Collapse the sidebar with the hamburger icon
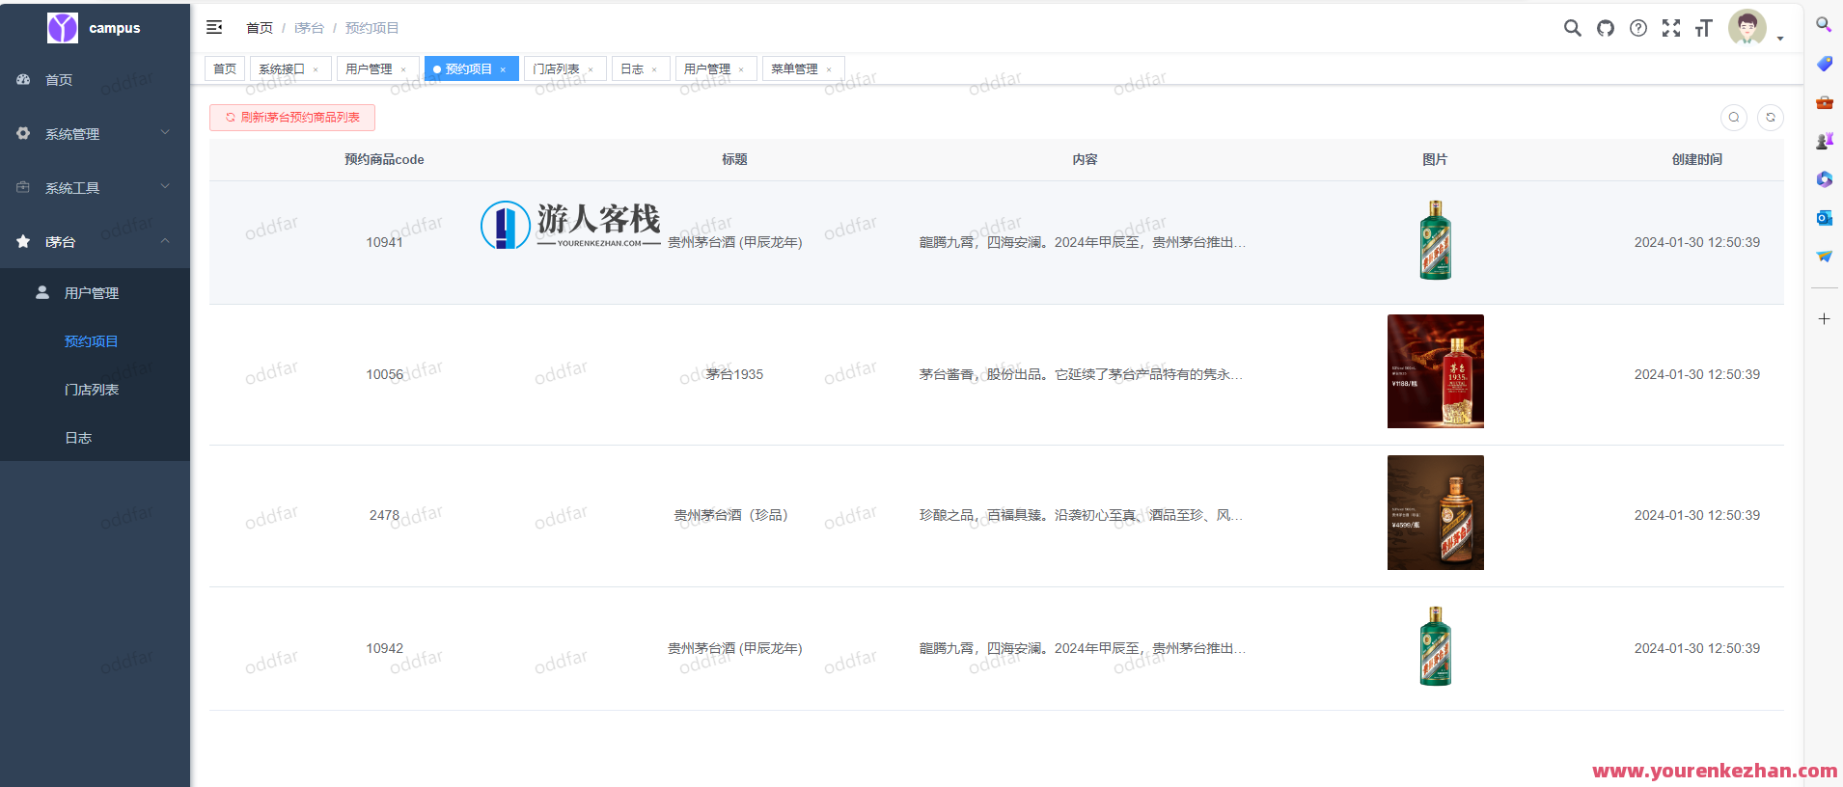 point(214,27)
